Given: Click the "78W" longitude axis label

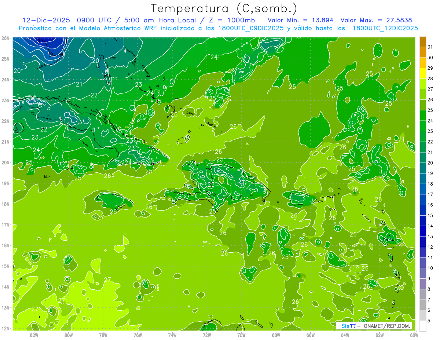Looking at the screenshot, I should [x=103, y=334].
